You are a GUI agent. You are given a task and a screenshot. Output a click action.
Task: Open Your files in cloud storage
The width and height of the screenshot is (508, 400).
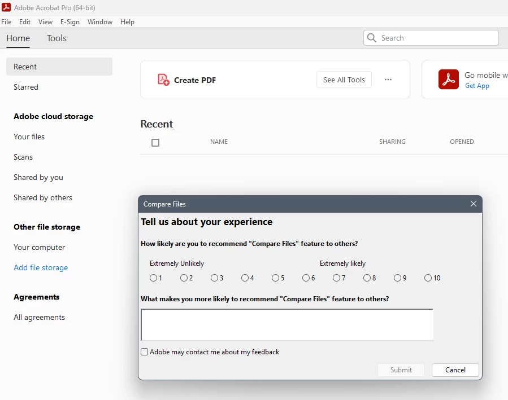click(x=29, y=137)
